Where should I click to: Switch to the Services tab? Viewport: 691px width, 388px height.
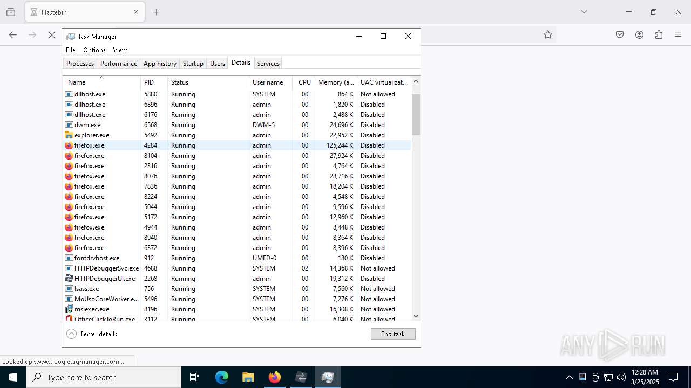[268, 63]
